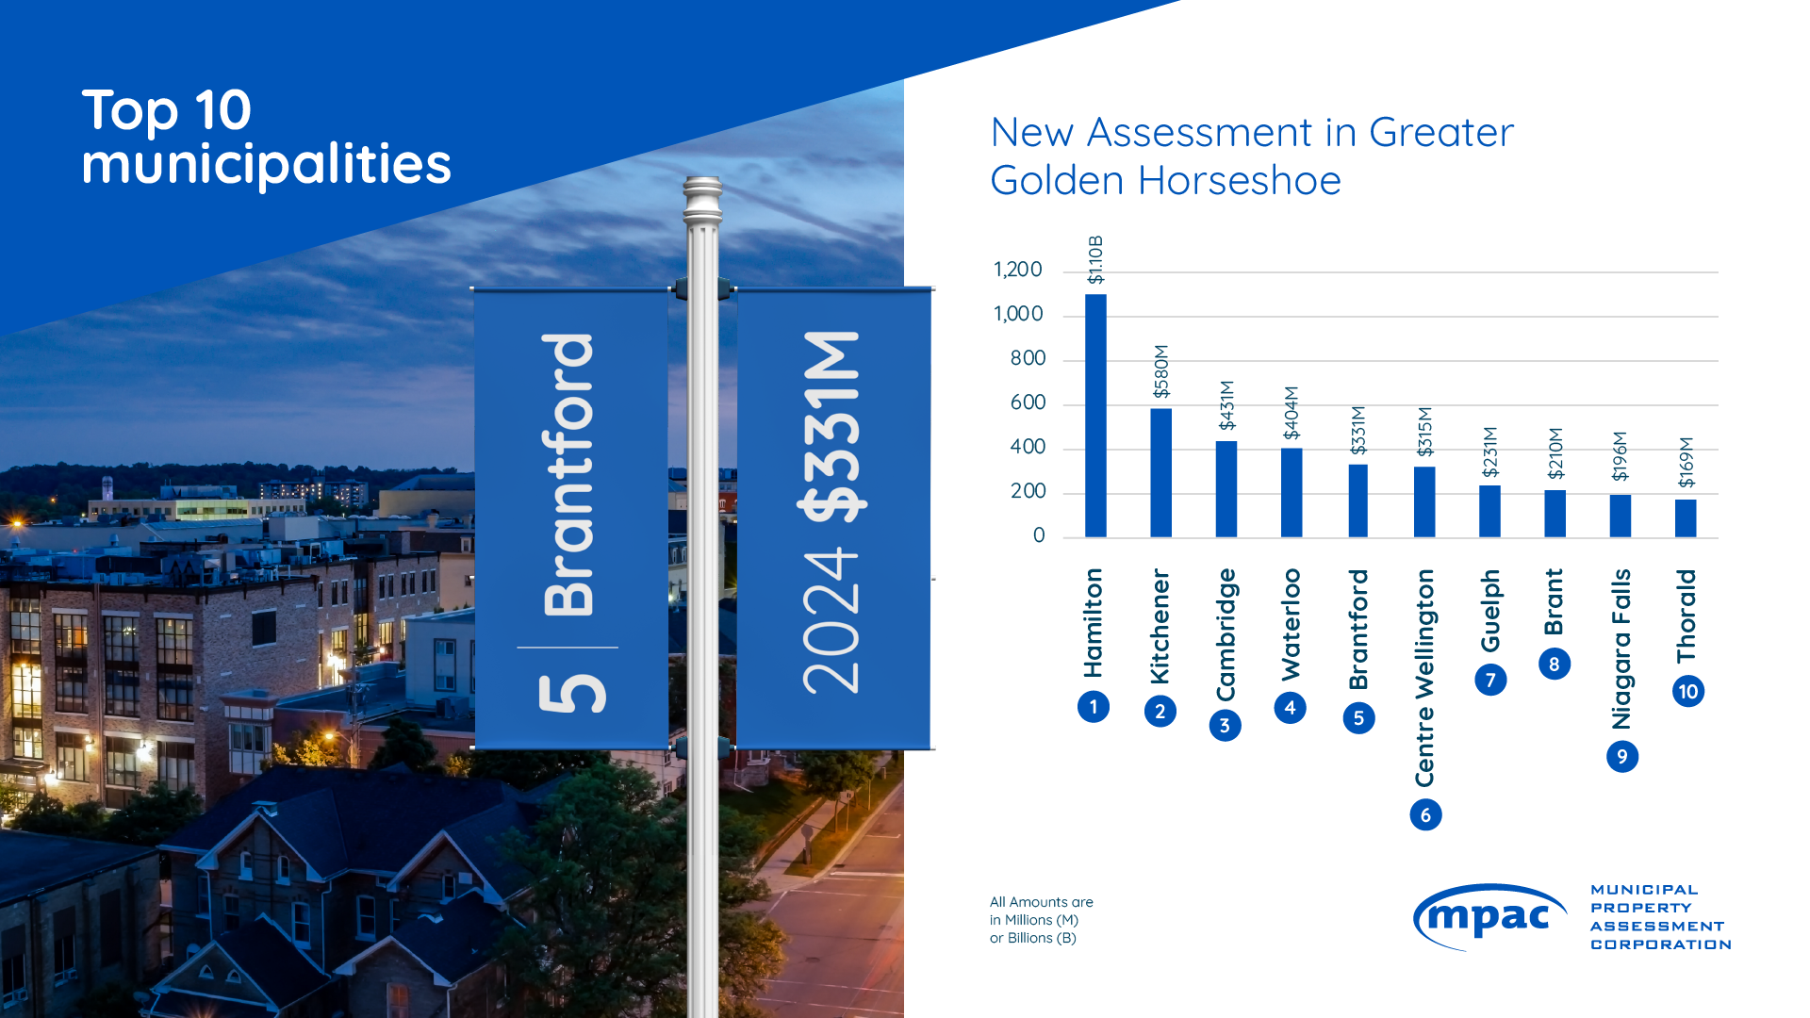Click the 800 y-axis tick label
1810x1018 pixels.
pyautogui.click(x=1028, y=359)
